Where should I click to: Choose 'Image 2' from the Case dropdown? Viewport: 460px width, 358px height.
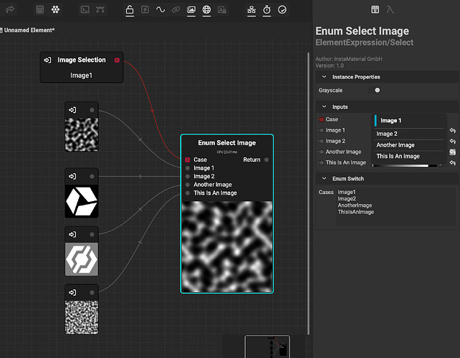[x=386, y=134]
